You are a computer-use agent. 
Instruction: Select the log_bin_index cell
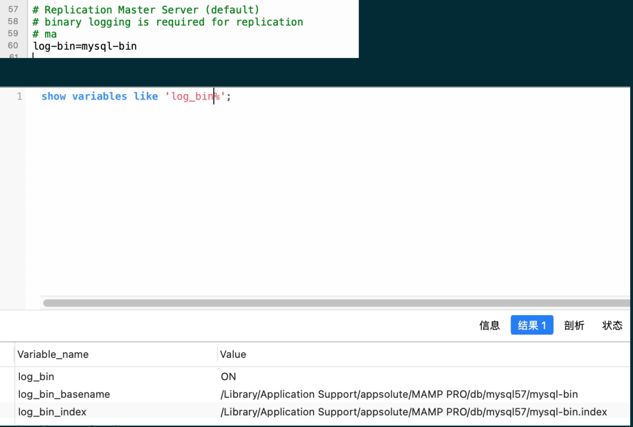point(52,412)
